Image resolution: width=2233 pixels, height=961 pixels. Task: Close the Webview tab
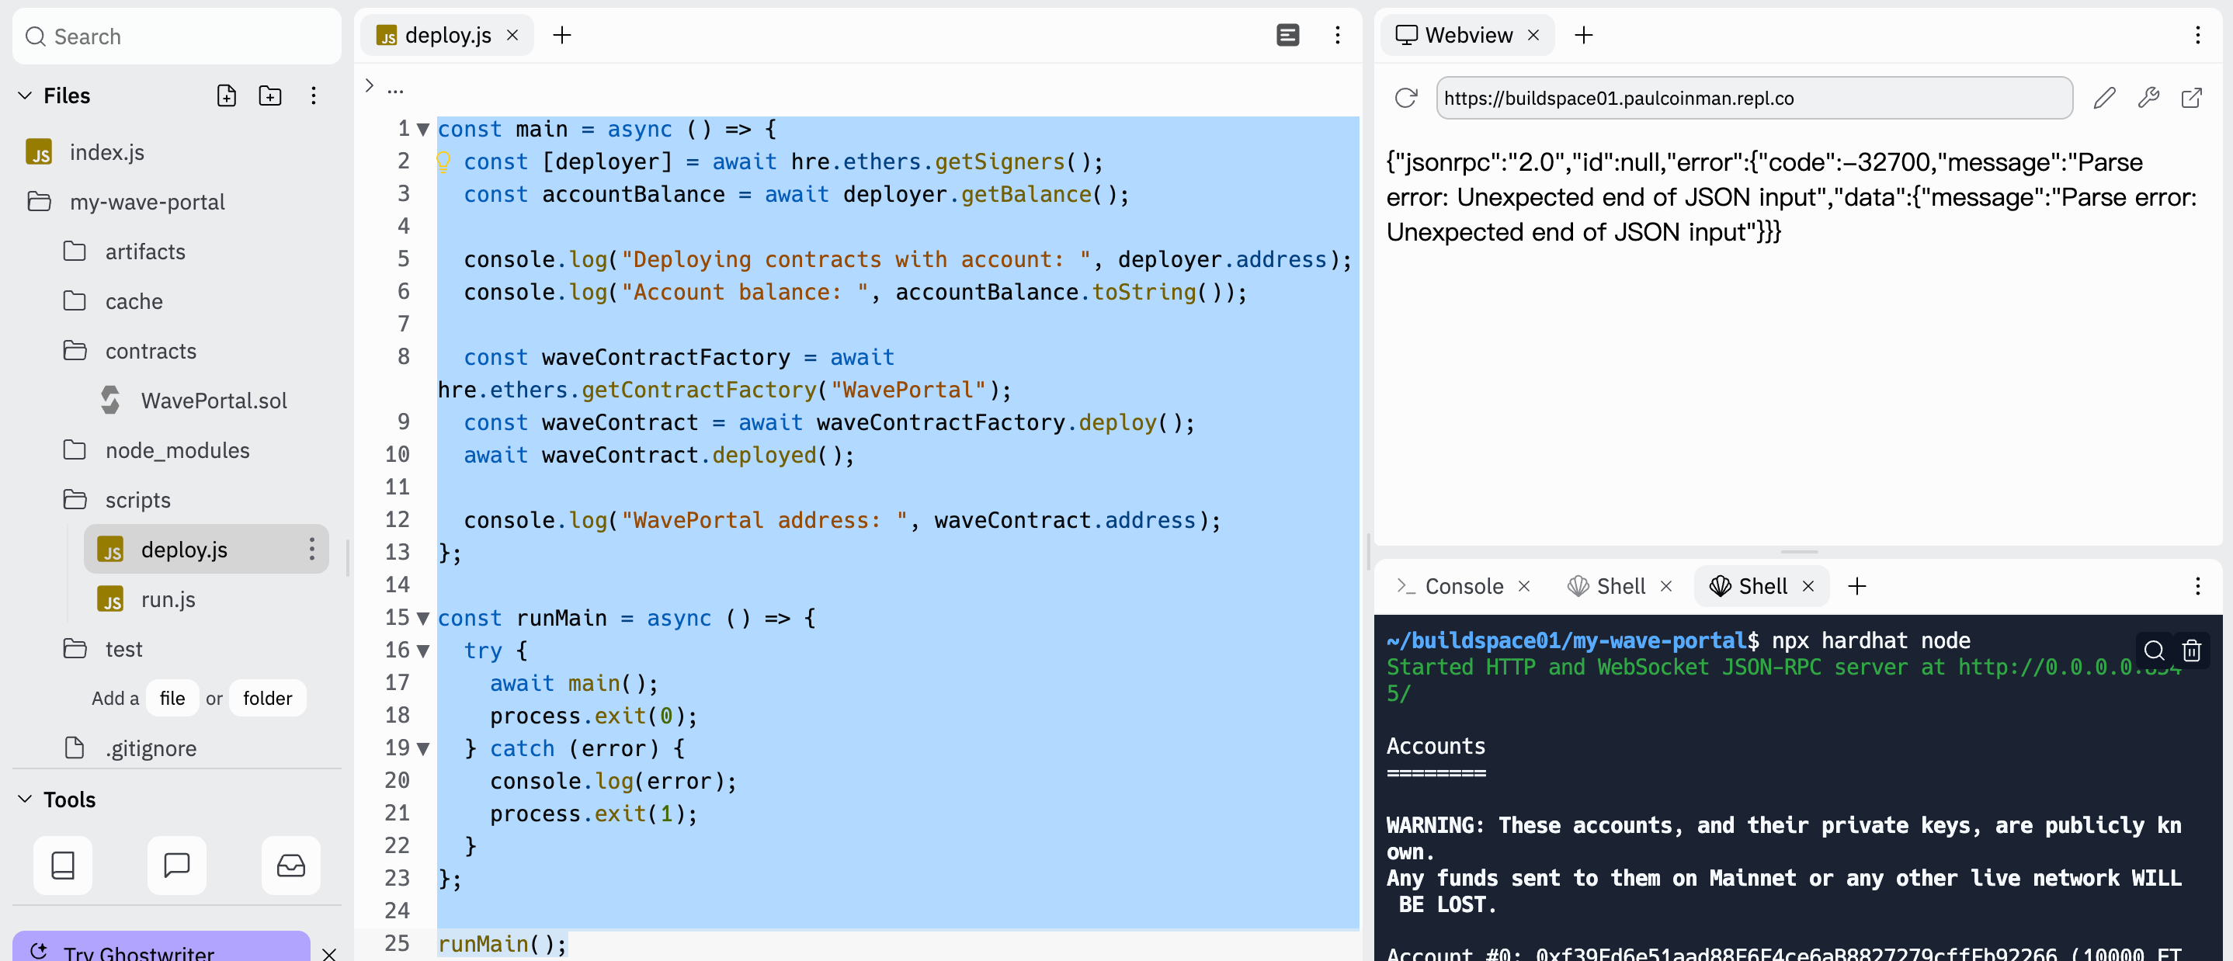pyautogui.click(x=1533, y=35)
